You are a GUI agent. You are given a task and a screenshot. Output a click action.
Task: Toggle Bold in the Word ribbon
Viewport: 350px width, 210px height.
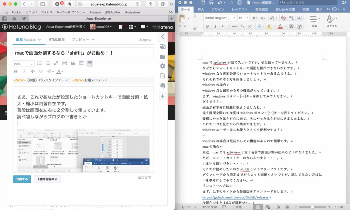point(207,26)
